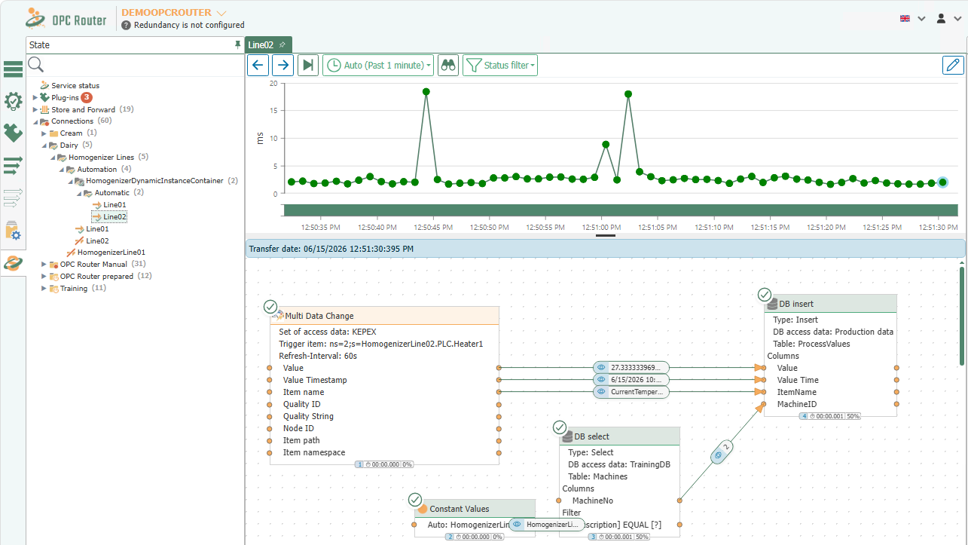Expand the OPC Router Manual node
Image resolution: width=968 pixels, height=545 pixels.
[x=44, y=265]
